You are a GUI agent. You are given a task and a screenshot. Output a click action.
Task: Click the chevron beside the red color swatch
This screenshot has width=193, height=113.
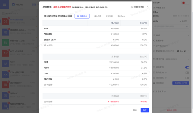[187, 3]
